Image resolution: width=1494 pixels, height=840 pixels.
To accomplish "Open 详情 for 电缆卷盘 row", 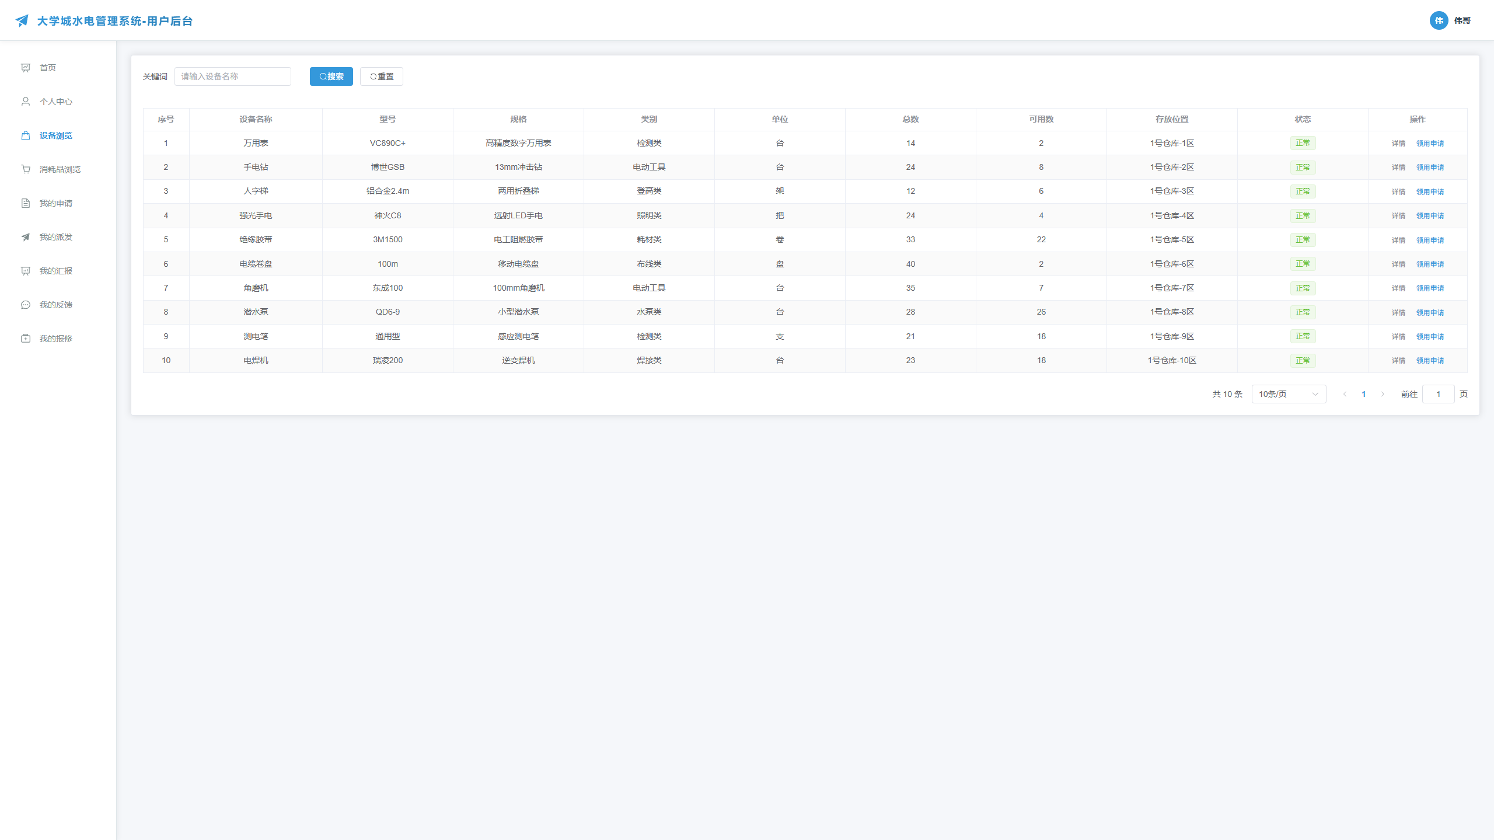I will point(1398,264).
